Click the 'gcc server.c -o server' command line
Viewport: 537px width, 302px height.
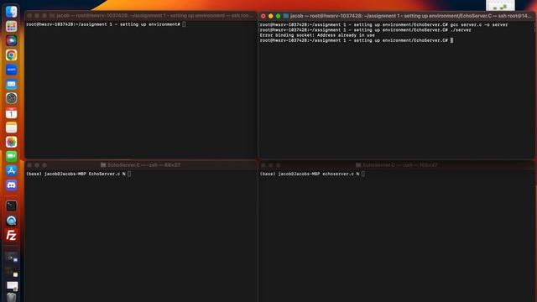click(x=383, y=24)
